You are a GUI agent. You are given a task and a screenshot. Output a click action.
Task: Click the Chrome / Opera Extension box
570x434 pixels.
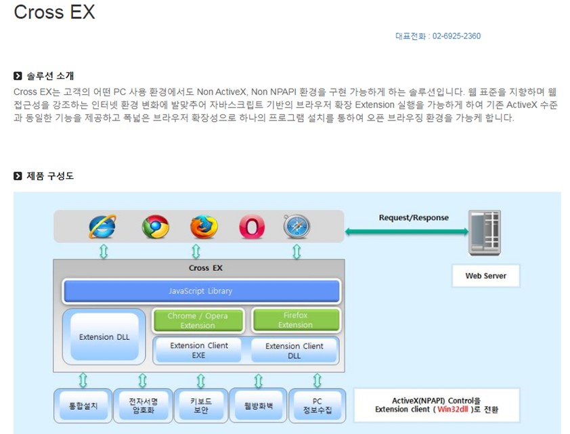198,320
